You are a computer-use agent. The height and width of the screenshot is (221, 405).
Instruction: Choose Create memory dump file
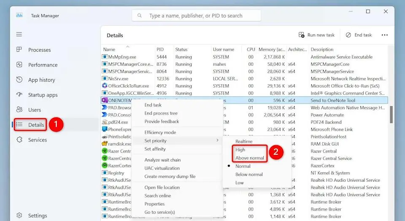coord(170,176)
